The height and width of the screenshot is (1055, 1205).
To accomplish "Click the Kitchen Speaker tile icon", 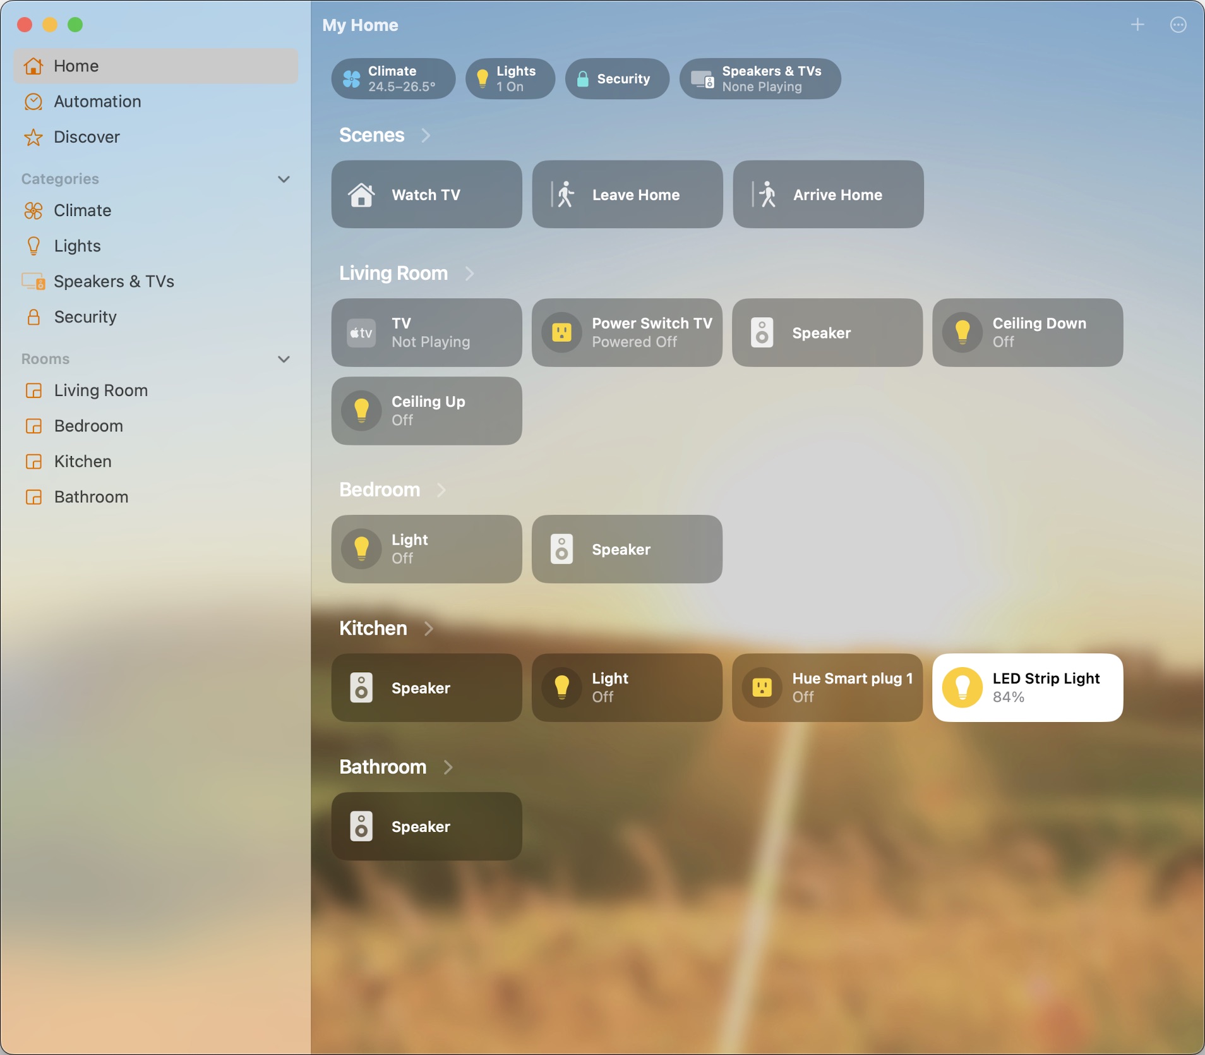I will pos(361,687).
